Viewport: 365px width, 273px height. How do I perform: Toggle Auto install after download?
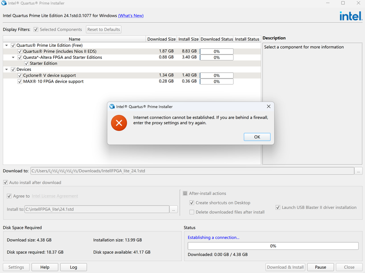5,182
